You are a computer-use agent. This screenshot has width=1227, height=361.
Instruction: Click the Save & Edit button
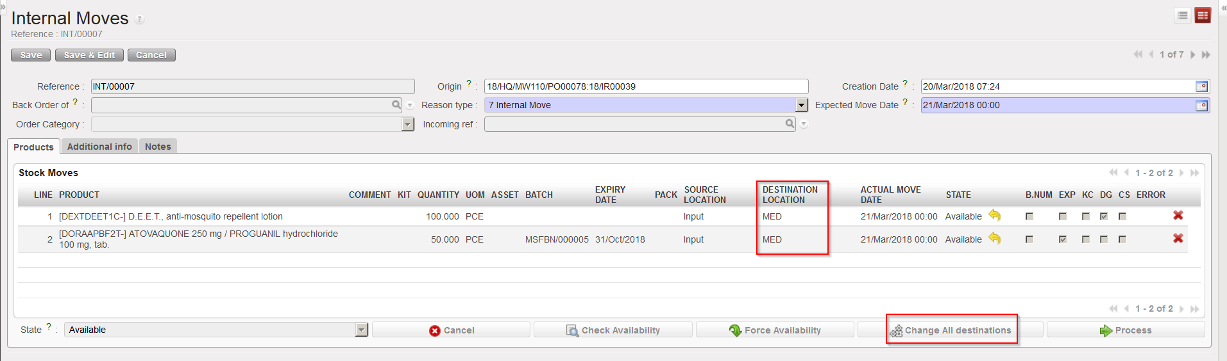pos(89,55)
